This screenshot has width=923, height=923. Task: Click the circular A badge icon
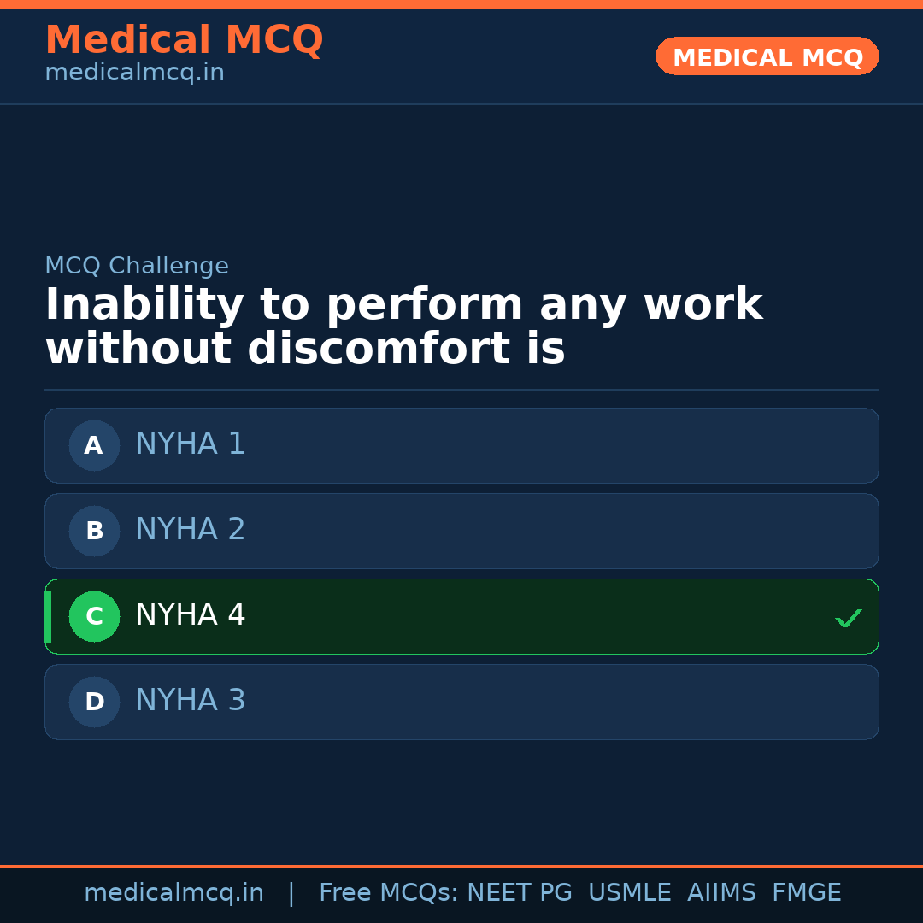[x=94, y=445]
